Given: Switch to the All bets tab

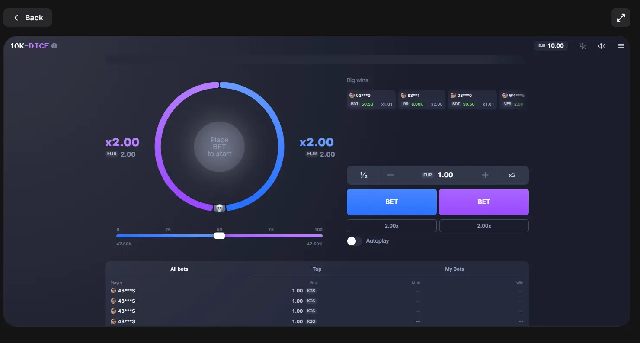Looking at the screenshot, I should click(179, 269).
